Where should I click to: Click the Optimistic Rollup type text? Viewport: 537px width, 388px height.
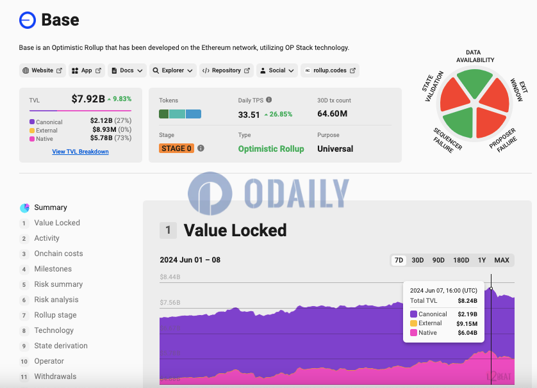271,149
